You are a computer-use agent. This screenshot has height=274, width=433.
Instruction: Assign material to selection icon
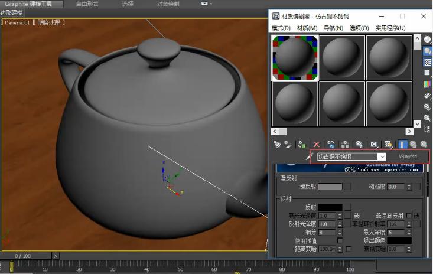tap(302, 144)
